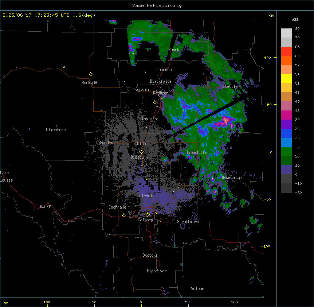Click the Lake Louise label

tap(7, 176)
